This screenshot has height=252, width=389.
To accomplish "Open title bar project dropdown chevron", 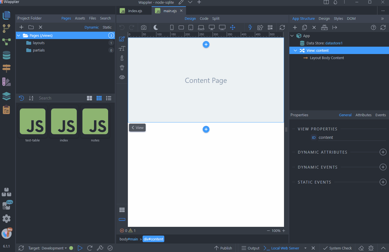I will coord(190,2).
